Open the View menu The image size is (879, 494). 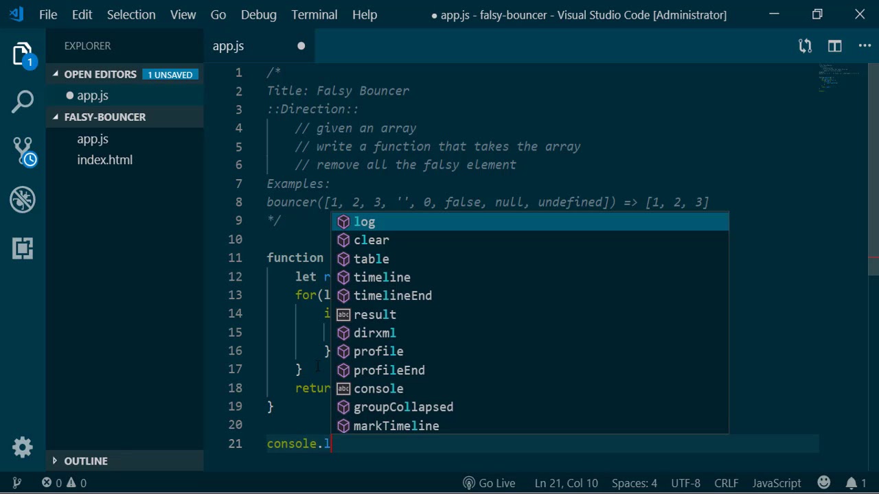[183, 14]
